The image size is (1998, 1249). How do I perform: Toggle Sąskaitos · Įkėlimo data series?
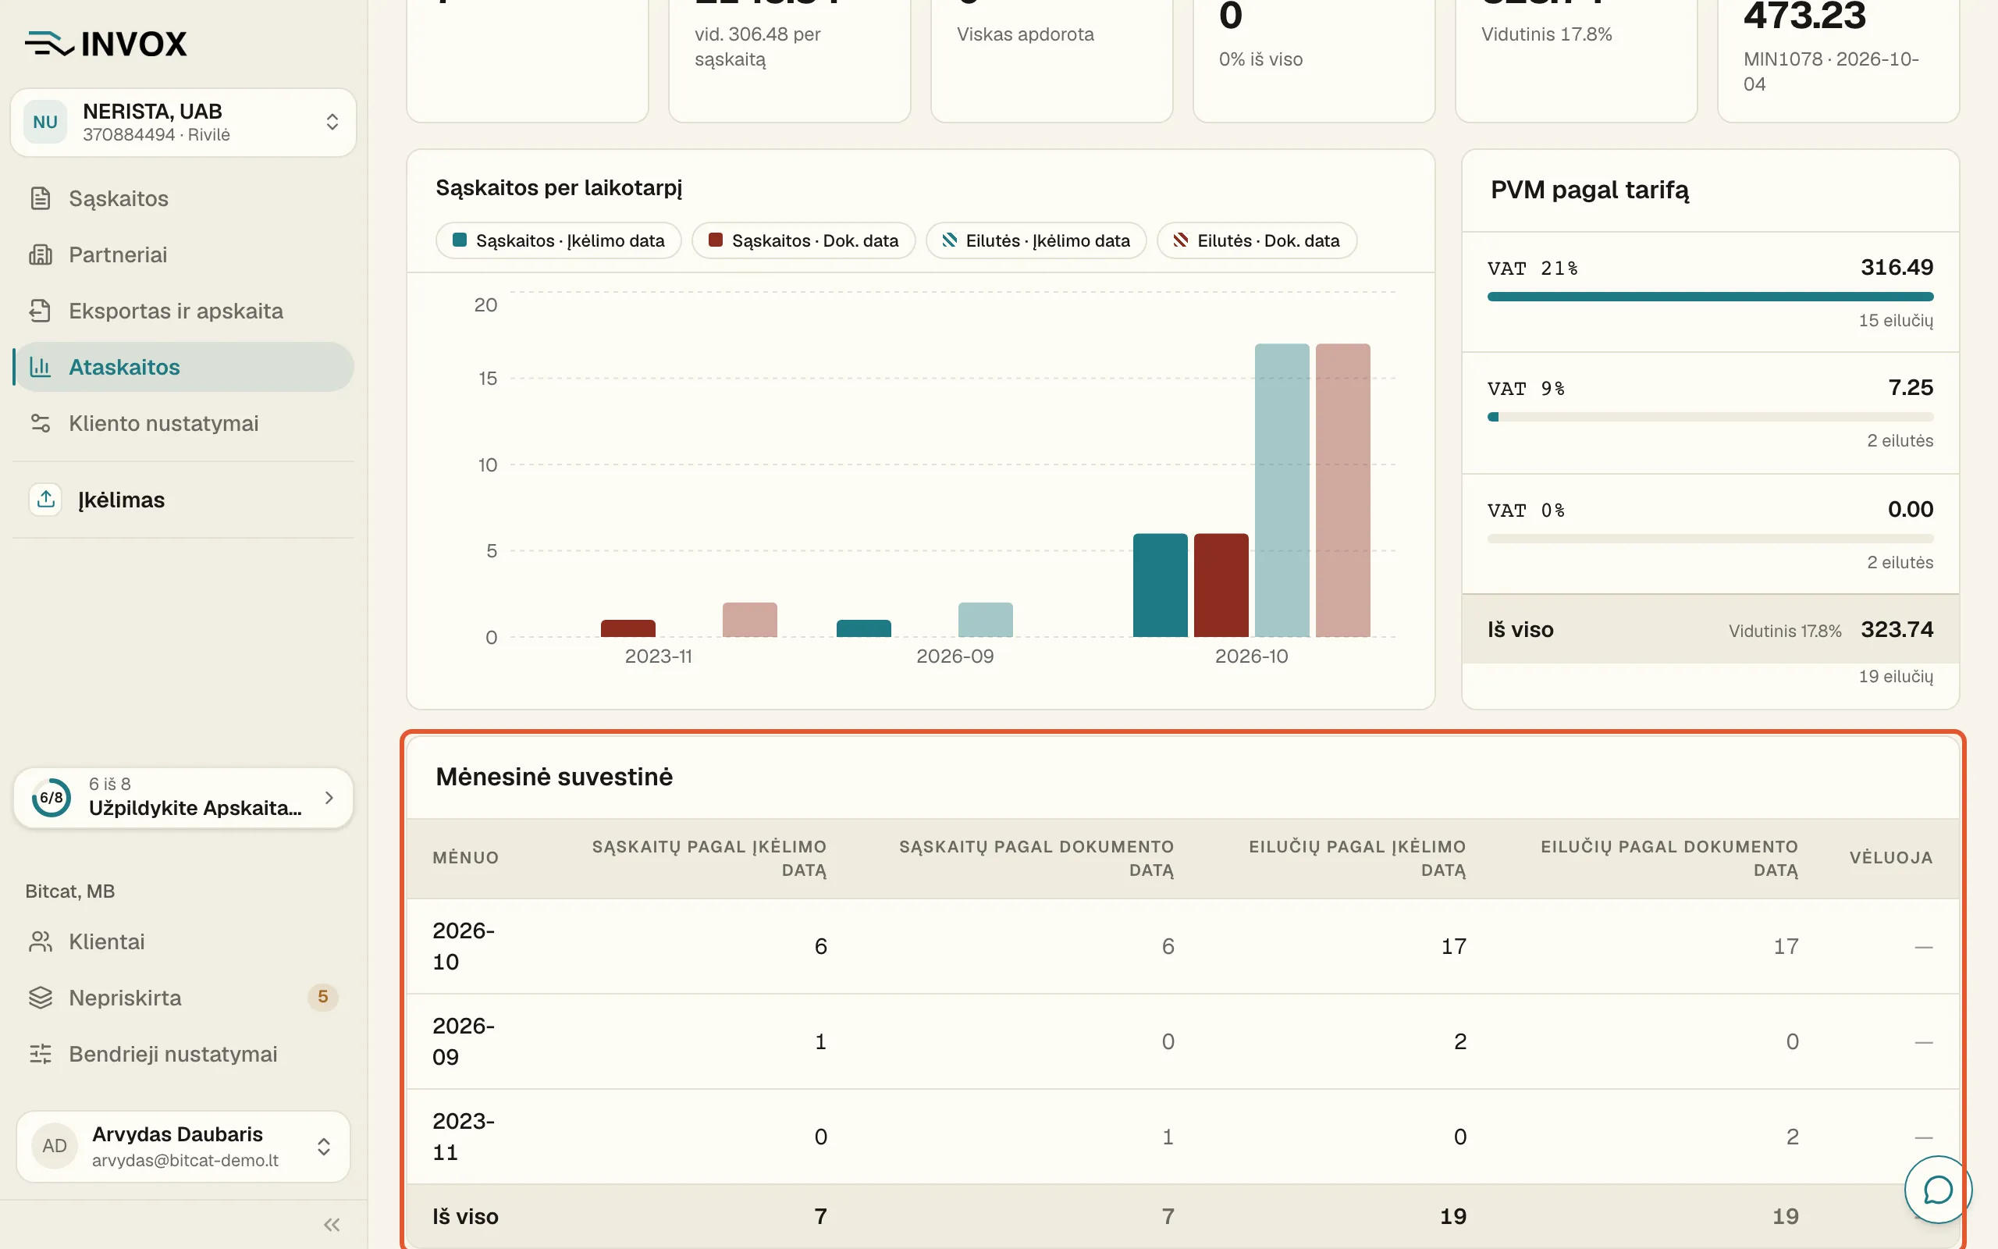558,240
